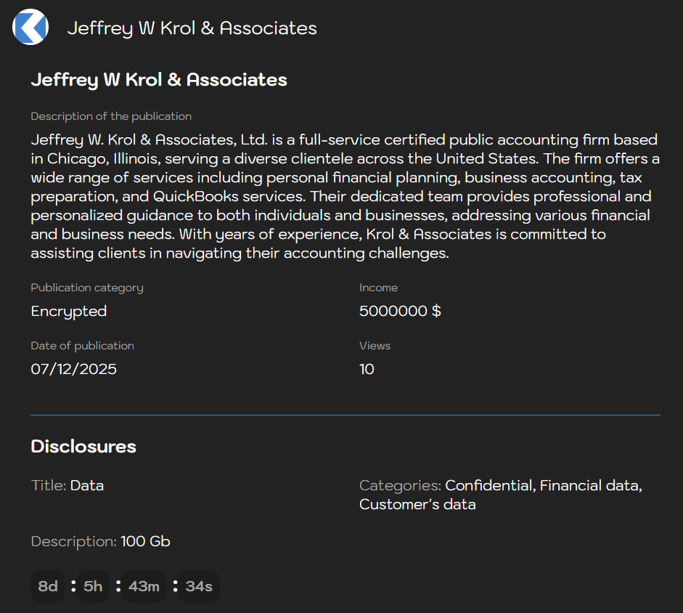Click the countdown timer progress bar

pyautogui.click(x=123, y=586)
